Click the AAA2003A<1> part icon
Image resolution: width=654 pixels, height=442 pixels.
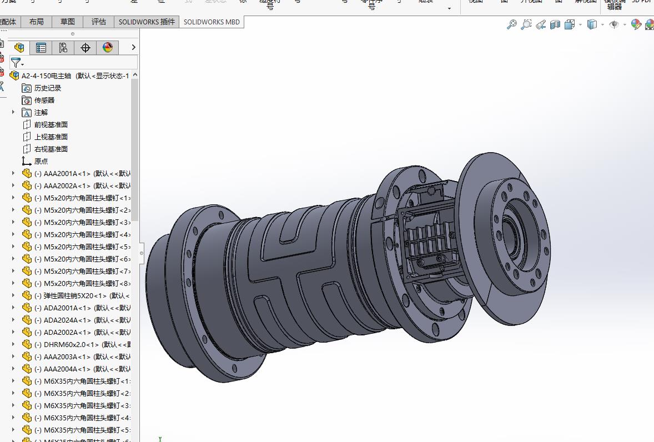(27, 356)
